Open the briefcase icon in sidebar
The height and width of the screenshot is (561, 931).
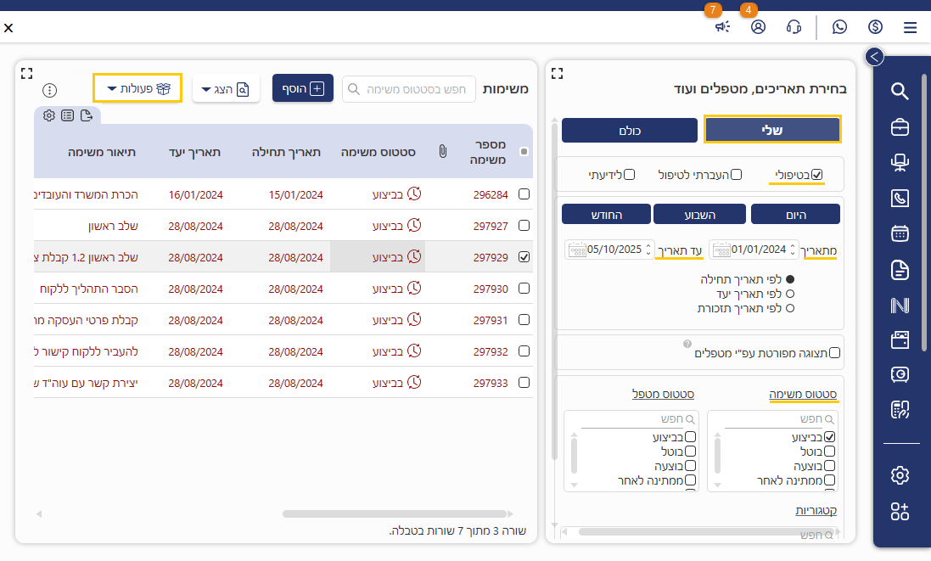[x=900, y=127]
